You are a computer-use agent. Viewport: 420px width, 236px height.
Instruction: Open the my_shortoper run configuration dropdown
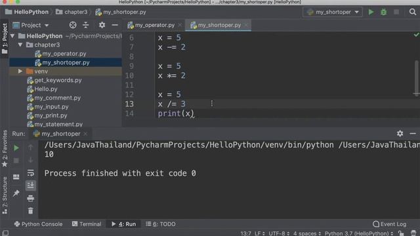coord(333,12)
